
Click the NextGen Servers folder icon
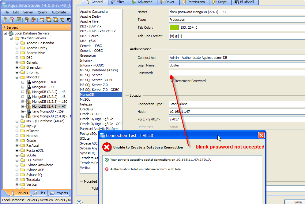[17, 38]
